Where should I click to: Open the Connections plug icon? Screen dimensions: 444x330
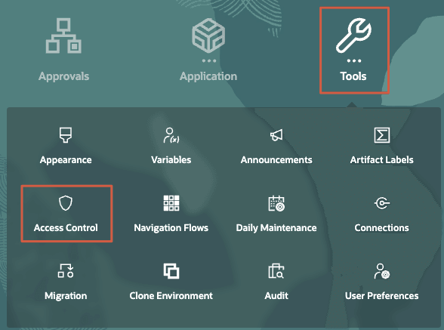click(382, 203)
